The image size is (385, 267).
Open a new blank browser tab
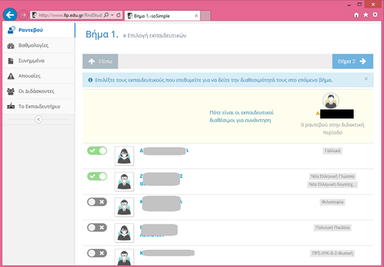click(x=205, y=16)
